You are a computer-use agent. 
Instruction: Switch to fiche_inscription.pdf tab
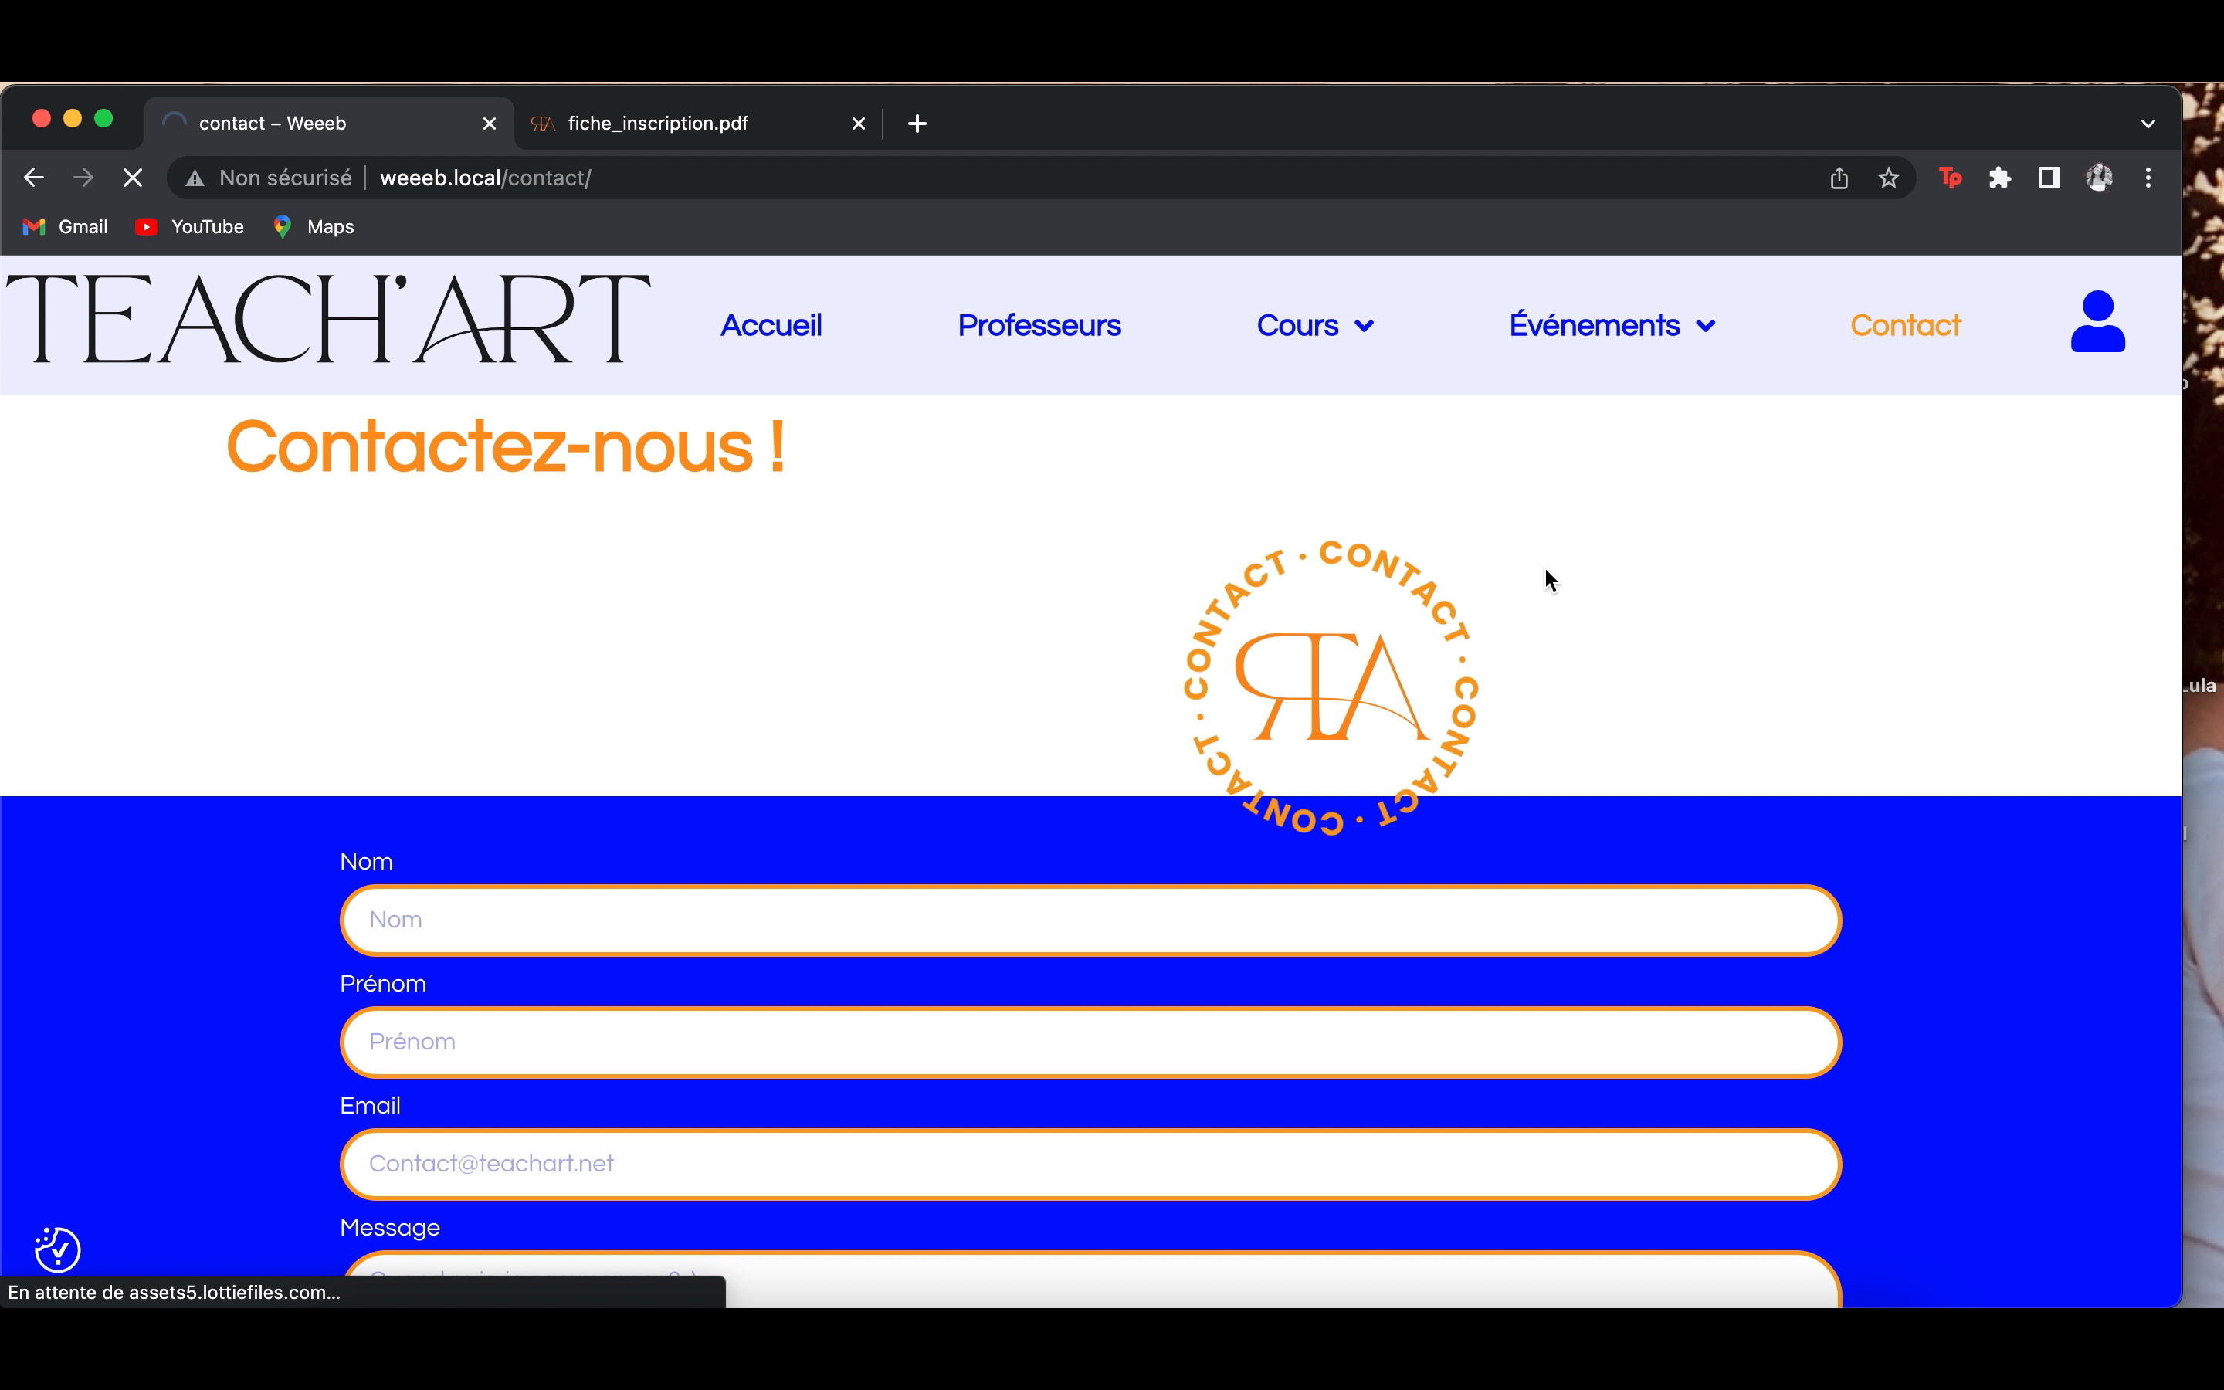coord(658,124)
